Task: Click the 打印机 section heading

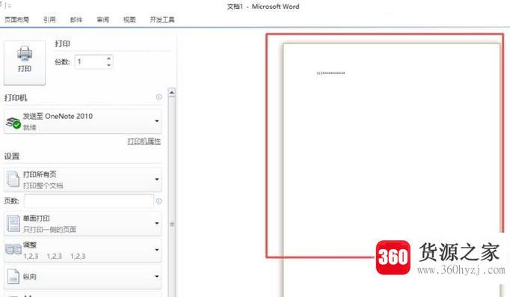Action: point(15,97)
